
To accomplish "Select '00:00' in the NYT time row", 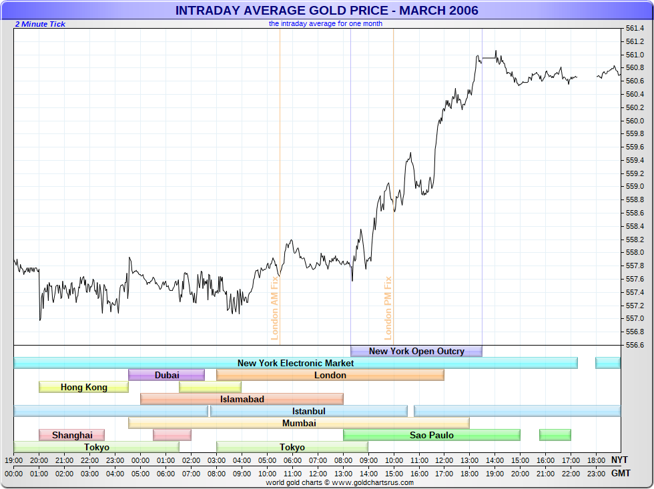I will pos(141,461).
